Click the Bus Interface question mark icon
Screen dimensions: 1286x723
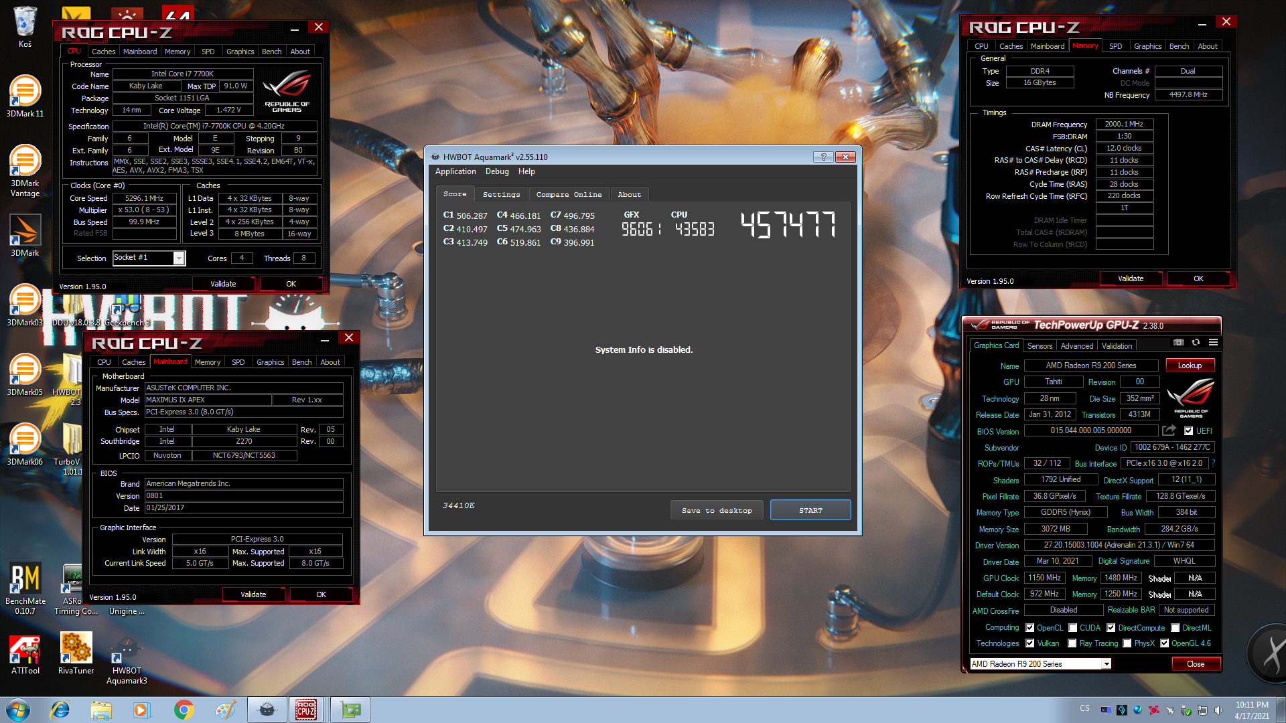pos(1213,463)
